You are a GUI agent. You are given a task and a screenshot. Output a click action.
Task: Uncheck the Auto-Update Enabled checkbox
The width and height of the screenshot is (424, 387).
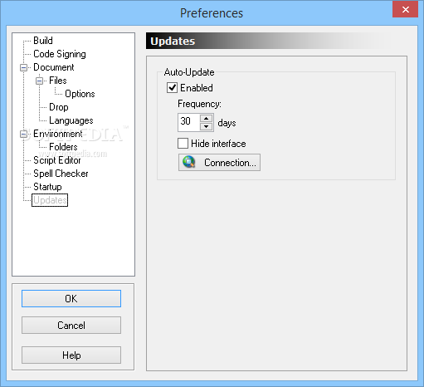coord(172,88)
